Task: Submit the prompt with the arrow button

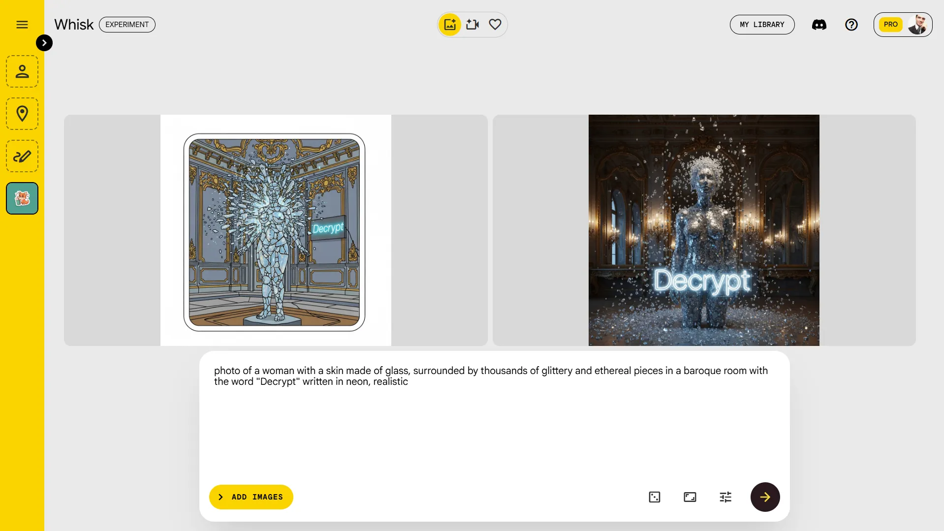Action: (x=765, y=497)
